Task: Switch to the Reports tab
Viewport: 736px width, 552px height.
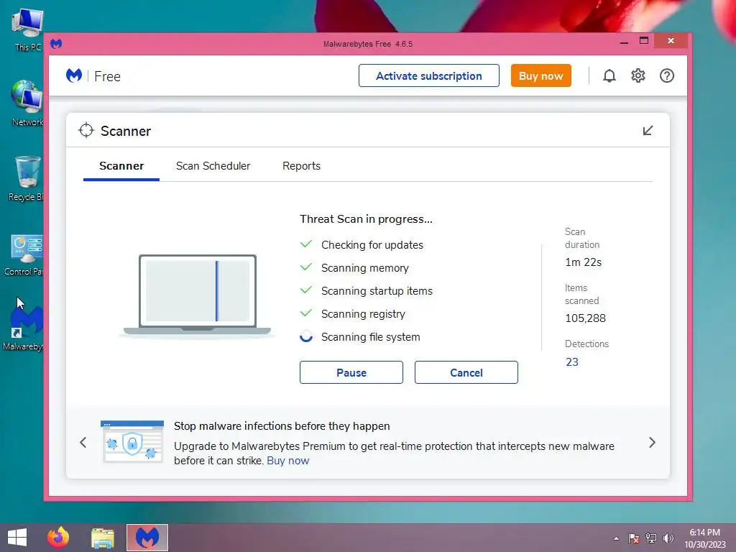Action: pos(301,166)
